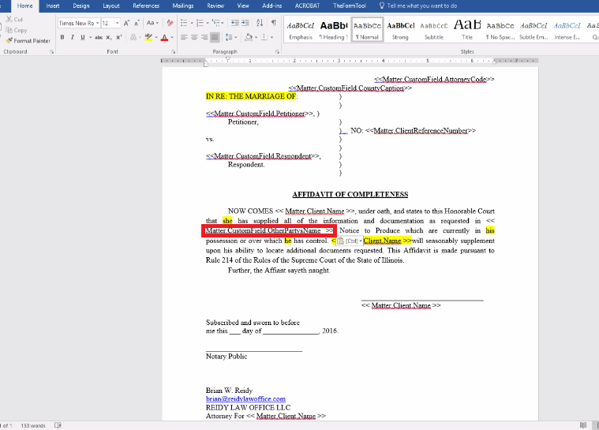The image size is (599, 430).
Task: Click the Copy command
Action: pyautogui.click(x=16, y=30)
